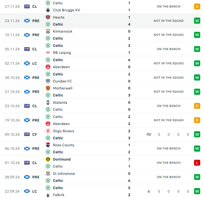Open the Falkirk team link
204x198 pixels.
click(x=58, y=195)
